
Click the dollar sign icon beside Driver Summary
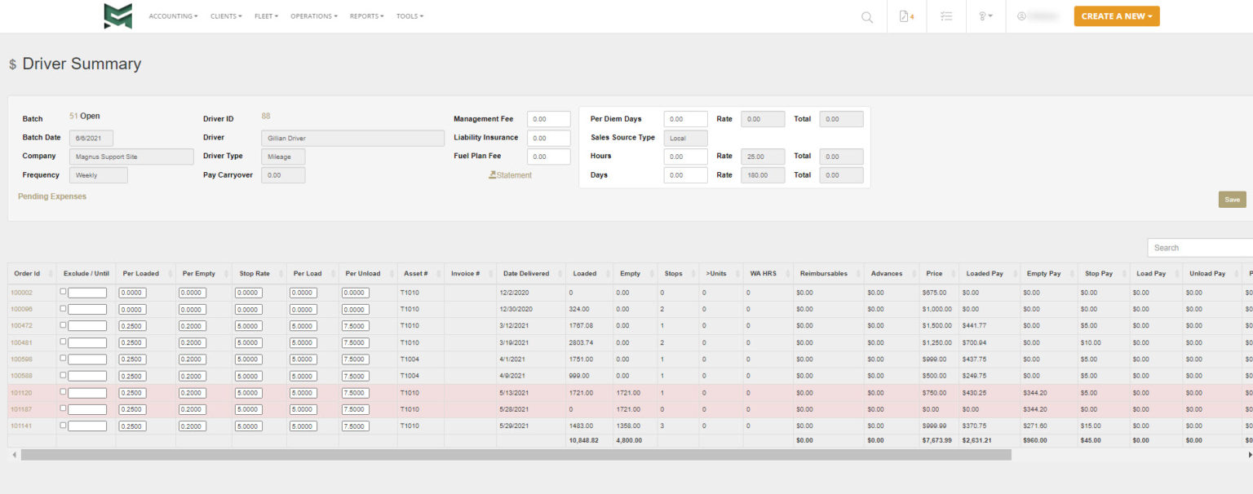click(x=11, y=64)
